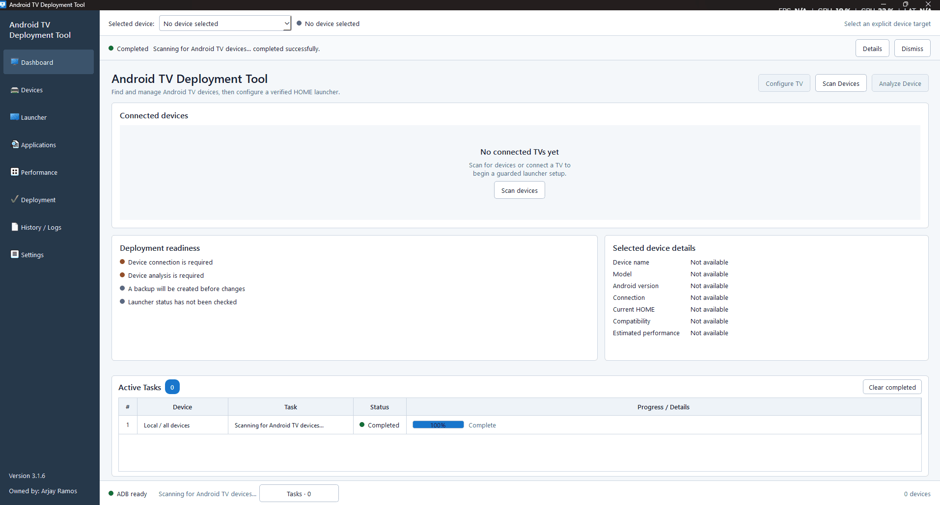940x505 pixels.
Task: Open the Applications section label
Action: (x=38, y=145)
